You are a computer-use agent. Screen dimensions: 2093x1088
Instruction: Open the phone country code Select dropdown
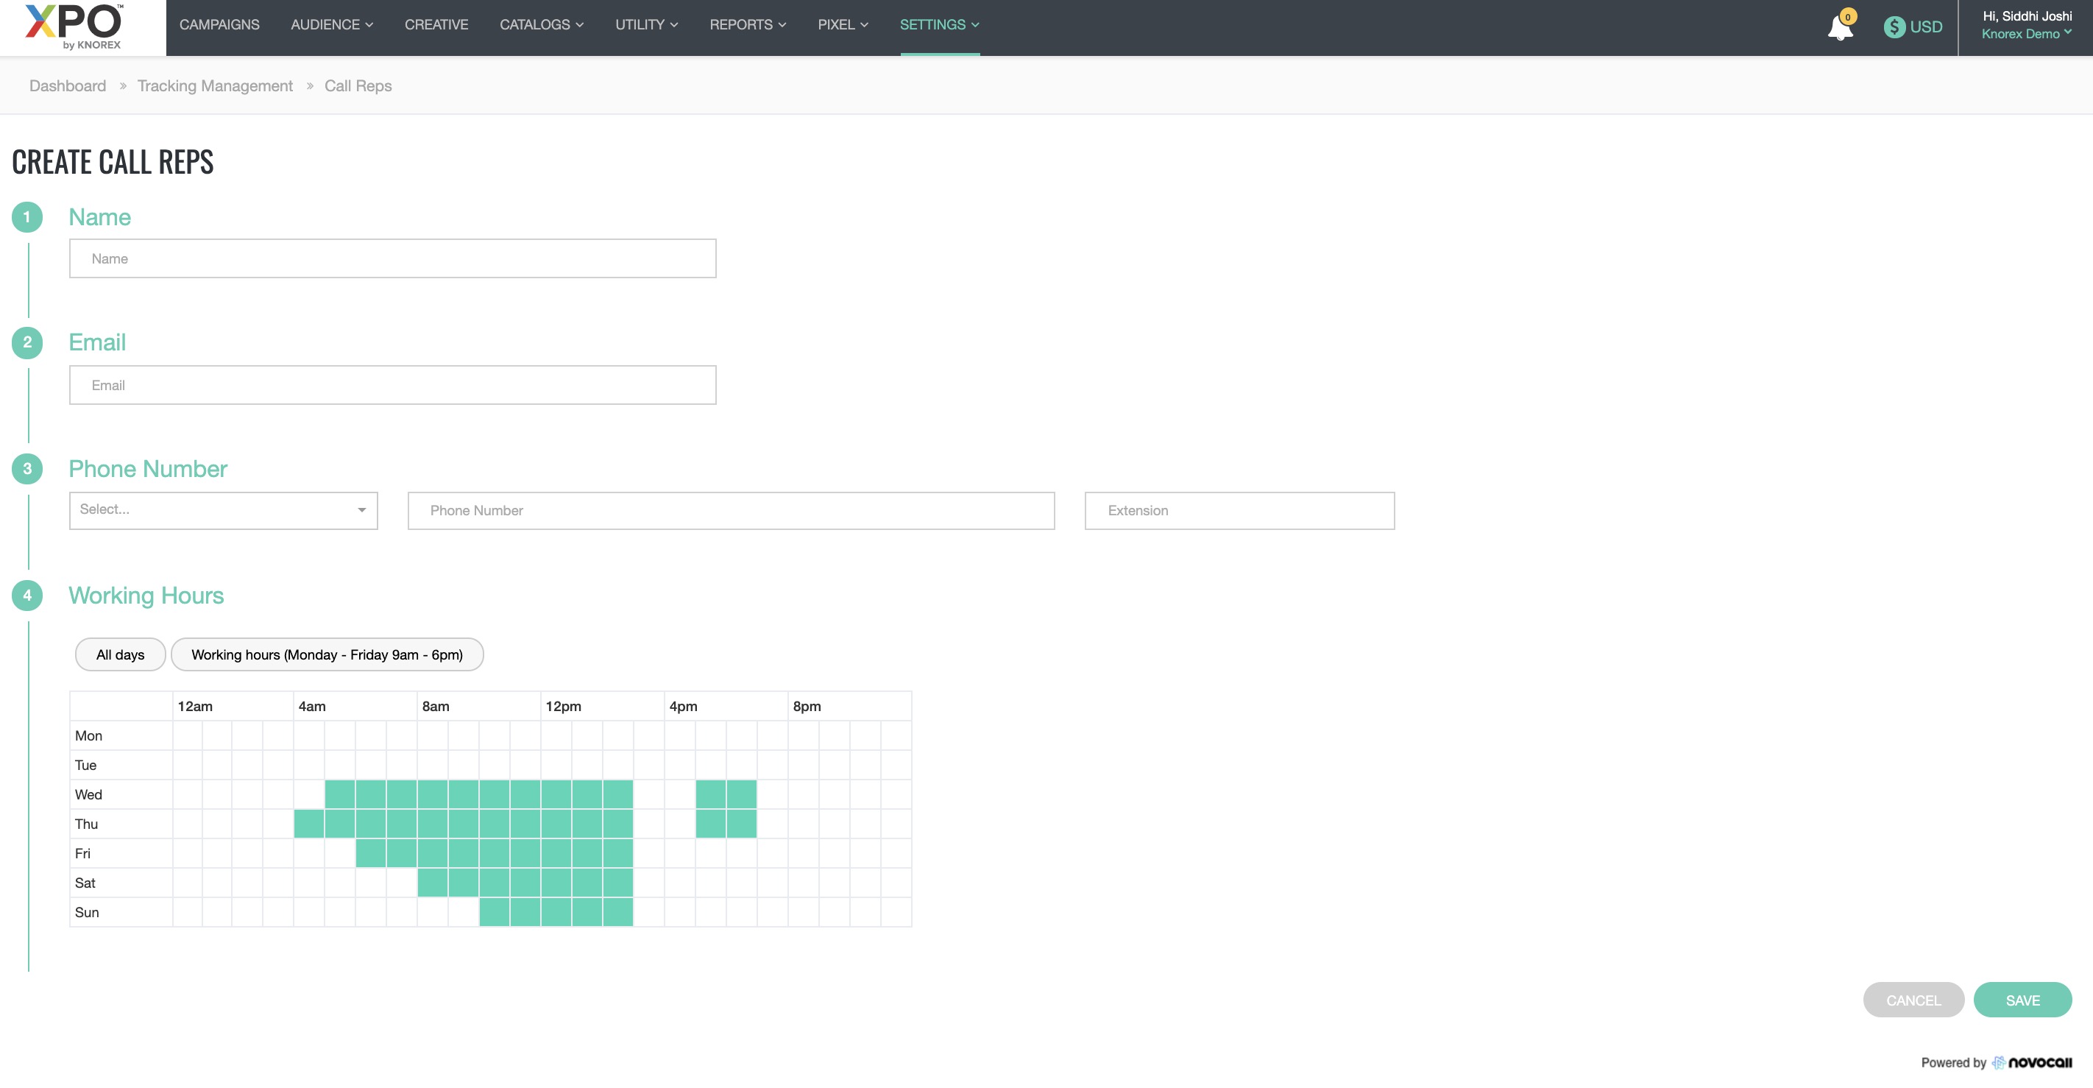point(224,510)
